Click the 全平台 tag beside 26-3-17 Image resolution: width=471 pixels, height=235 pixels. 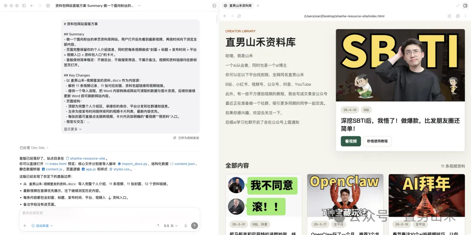(338, 224)
